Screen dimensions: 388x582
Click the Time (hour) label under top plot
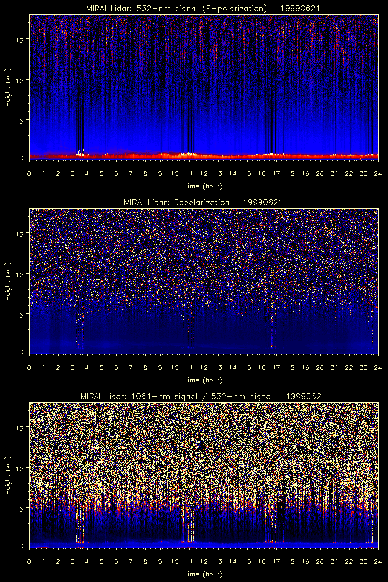[x=203, y=186]
